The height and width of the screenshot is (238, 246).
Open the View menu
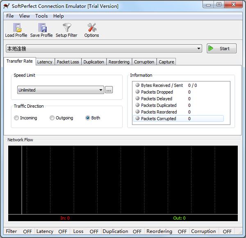coord(25,16)
